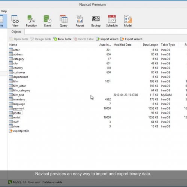Click the MyISAM table type cell
The height and width of the screenshot is (187, 187).
(x=166, y=95)
